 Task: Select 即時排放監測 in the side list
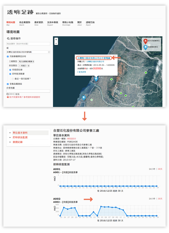(20, 137)
